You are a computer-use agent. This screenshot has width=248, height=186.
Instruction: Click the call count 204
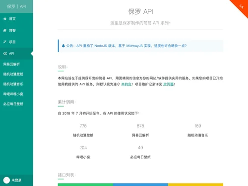pos(83,148)
